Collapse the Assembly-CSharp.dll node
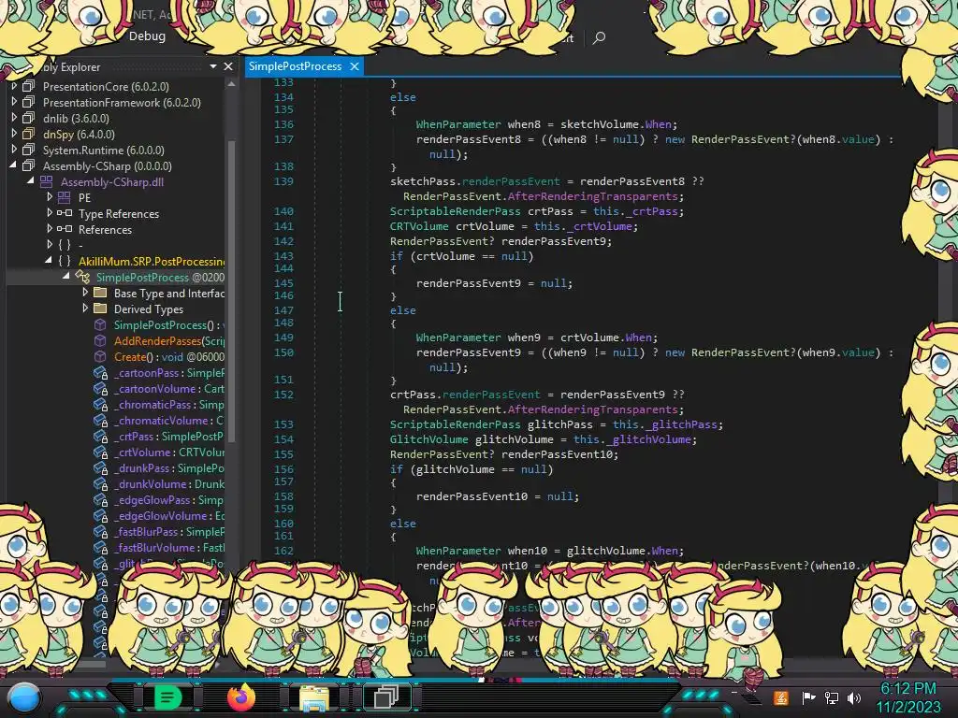The height and width of the screenshot is (718, 958). [x=31, y=181]
